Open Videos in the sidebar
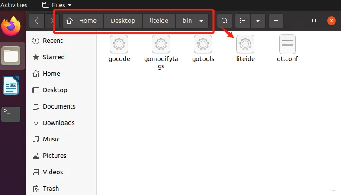The height and width of the screenshot is (195, 341). 61,172
